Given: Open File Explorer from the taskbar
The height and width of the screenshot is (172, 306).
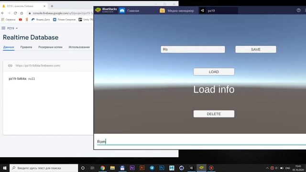Looking at the screenshot, I should click(x=112, y=168).
